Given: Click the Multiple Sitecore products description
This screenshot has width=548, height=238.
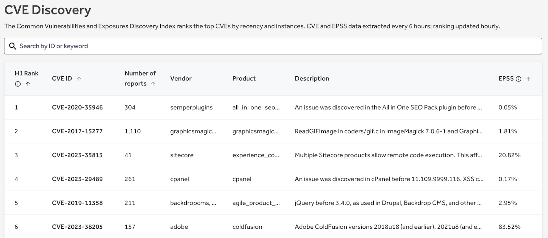Looking at the screenshot, I should [x=388, y=155].
